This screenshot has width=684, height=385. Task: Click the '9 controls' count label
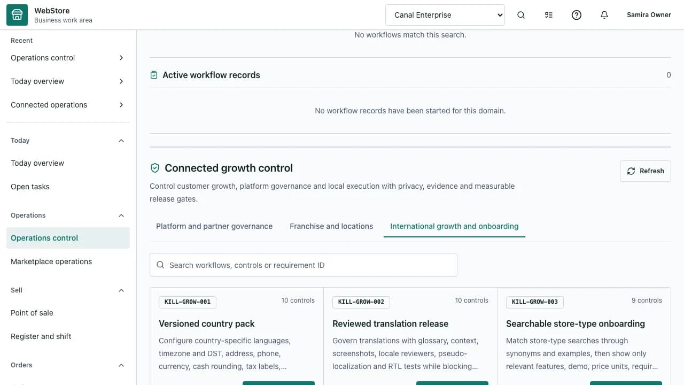click(x=647, y=301)
